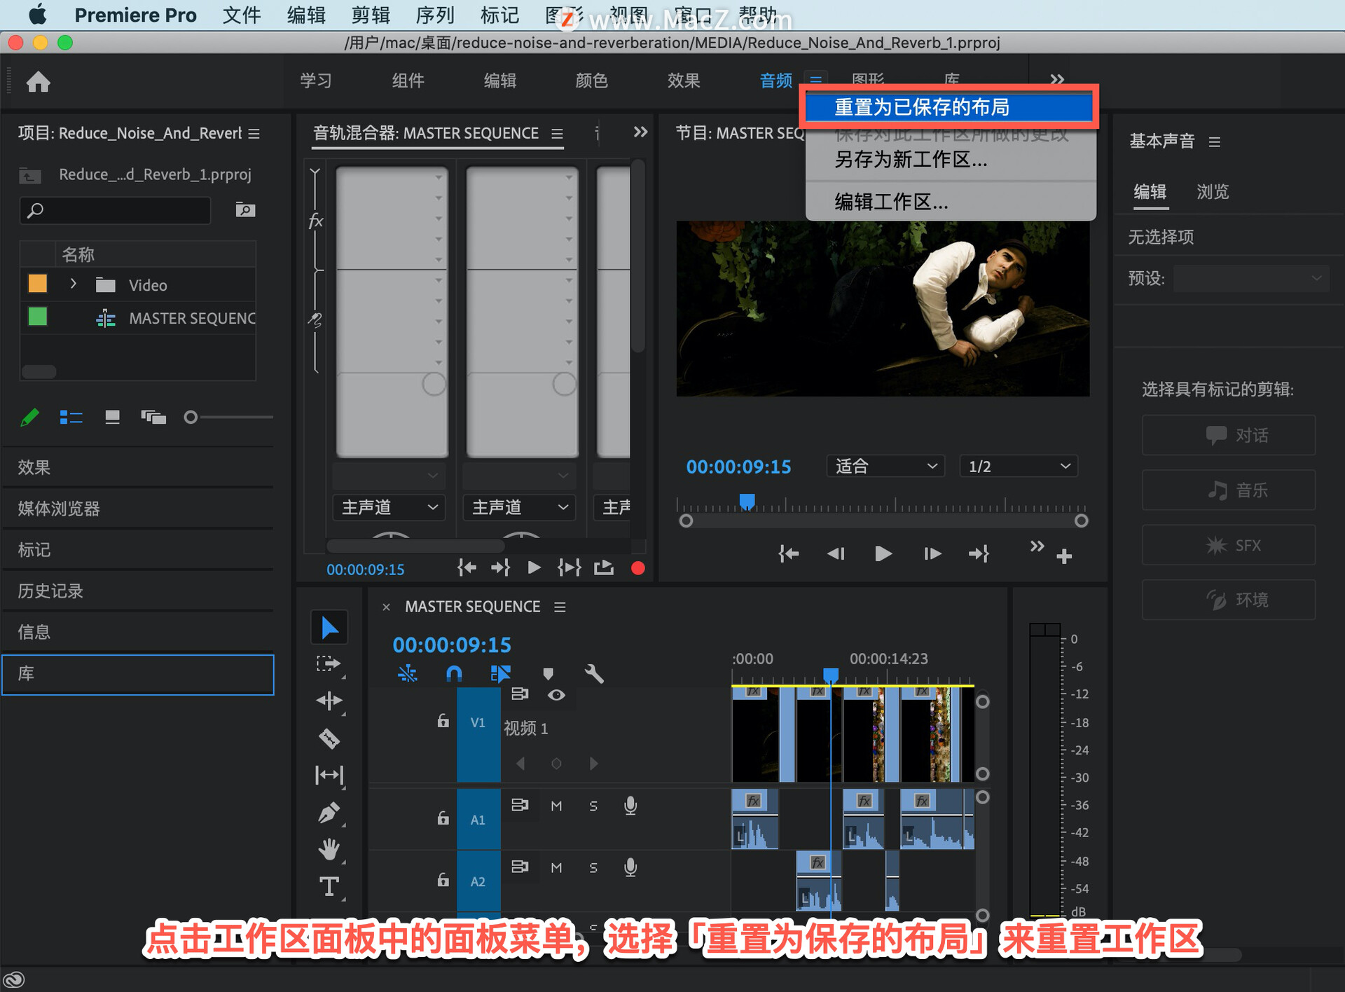
Task: Select the Hand tool
Action: 329,849
